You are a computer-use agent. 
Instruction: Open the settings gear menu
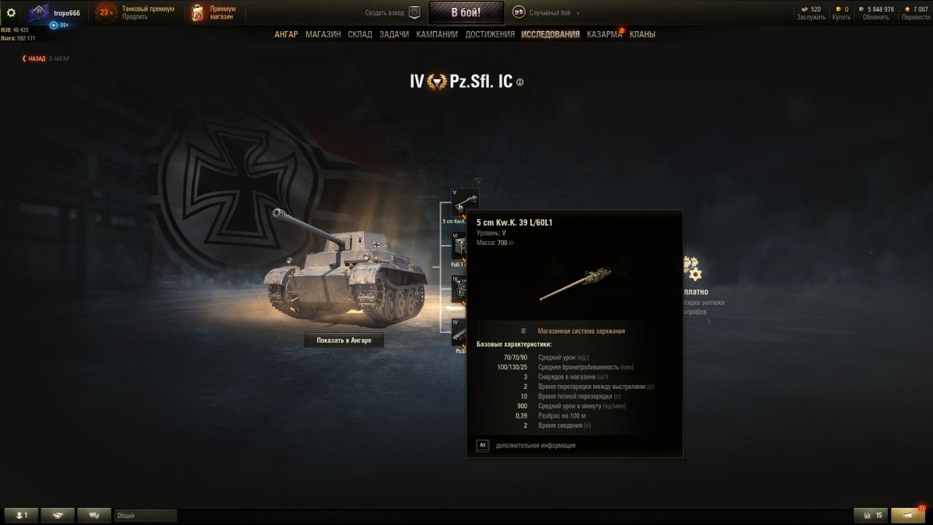tap(11, 12)
